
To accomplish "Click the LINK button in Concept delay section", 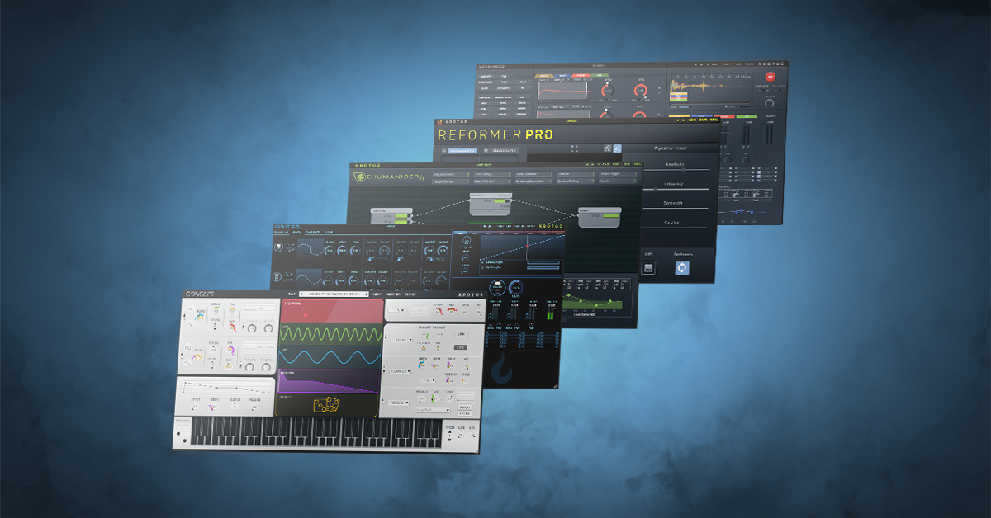I will pyautogui.click(x=461, y=334).
